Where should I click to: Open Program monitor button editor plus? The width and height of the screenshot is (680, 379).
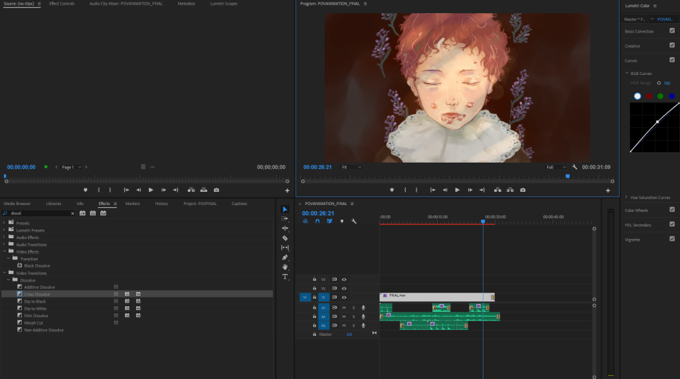click(608, 190)
